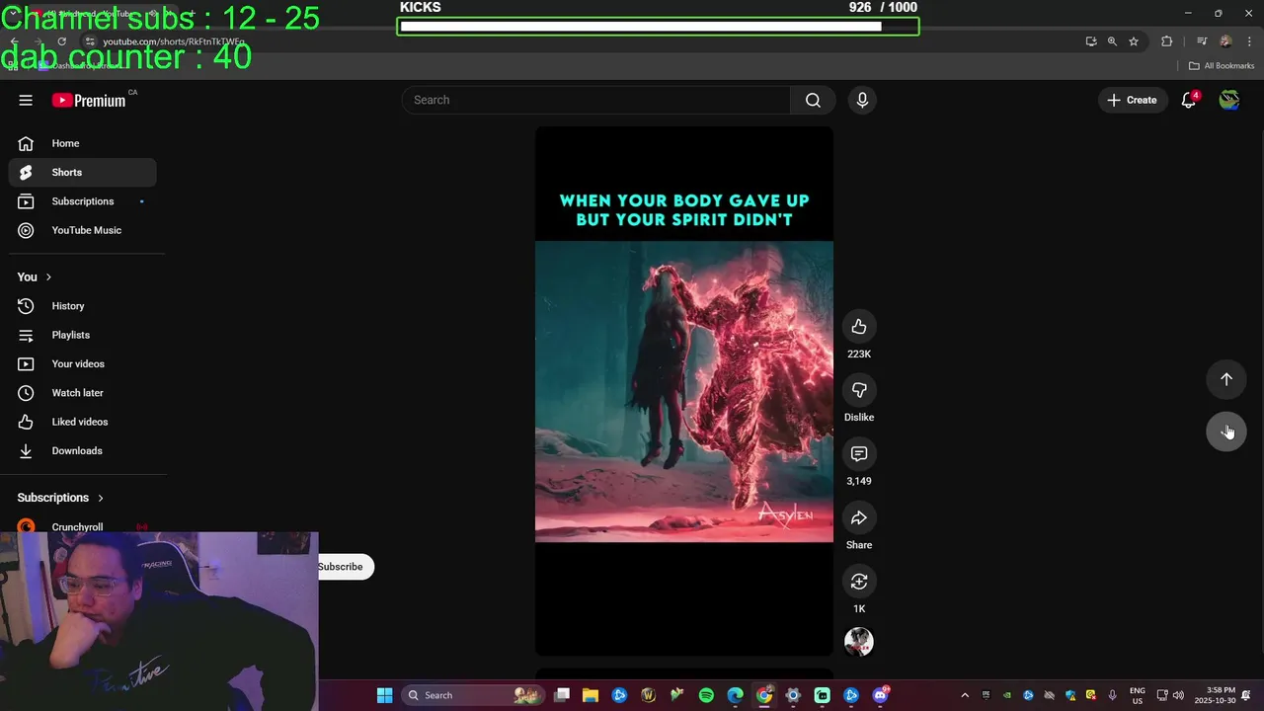
Task: Open the Chrome zoom magnifier icon
Action: pos(1112,41)
